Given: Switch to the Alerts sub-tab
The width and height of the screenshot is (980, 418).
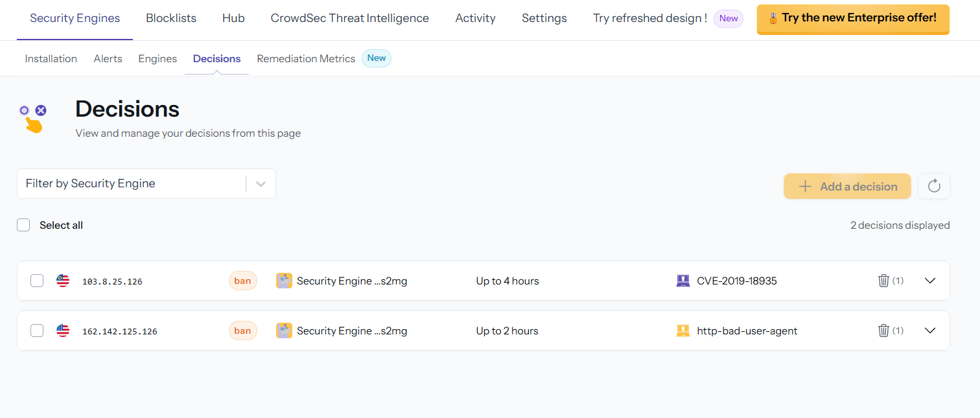Looking at the screenshot, I should tap(108, 58).
